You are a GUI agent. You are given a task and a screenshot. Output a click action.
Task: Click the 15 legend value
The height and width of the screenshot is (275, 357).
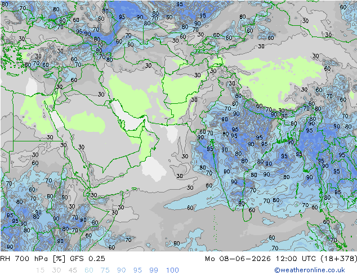40,271
